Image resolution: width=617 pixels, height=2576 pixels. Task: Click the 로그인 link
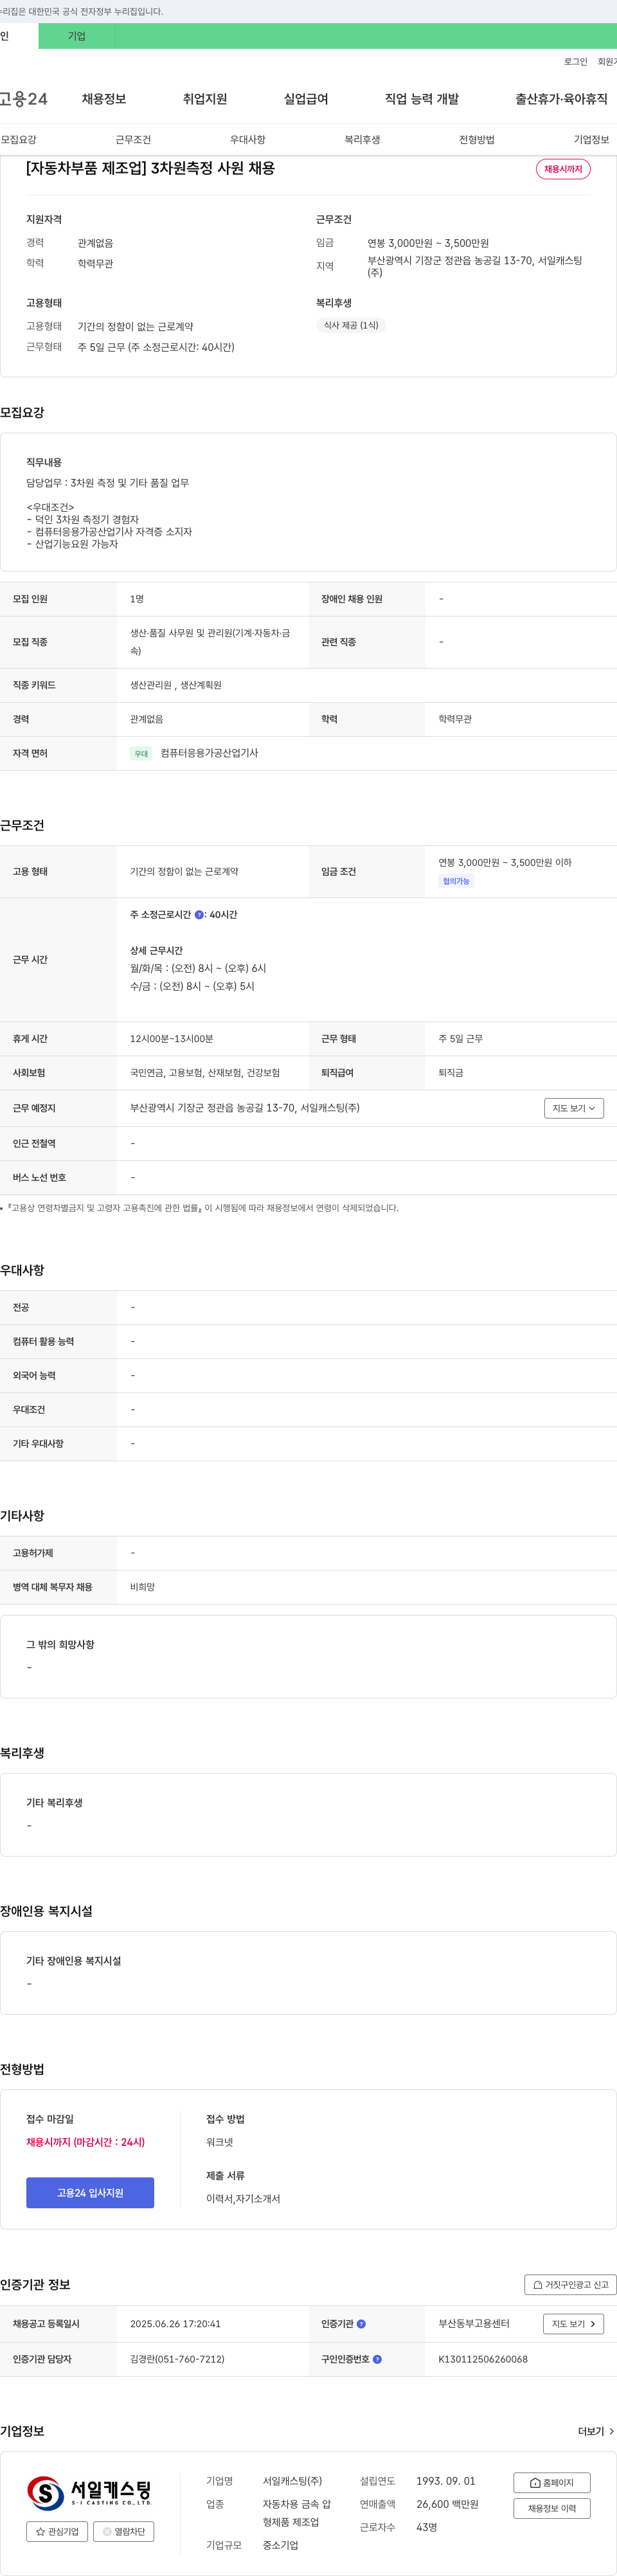click(576, 62)
